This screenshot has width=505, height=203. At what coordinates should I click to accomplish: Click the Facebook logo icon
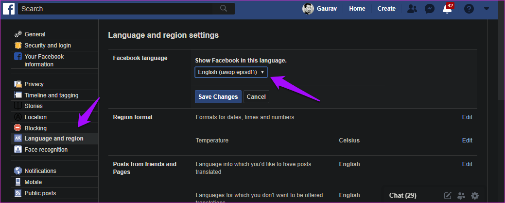click(x=9, y=9)
